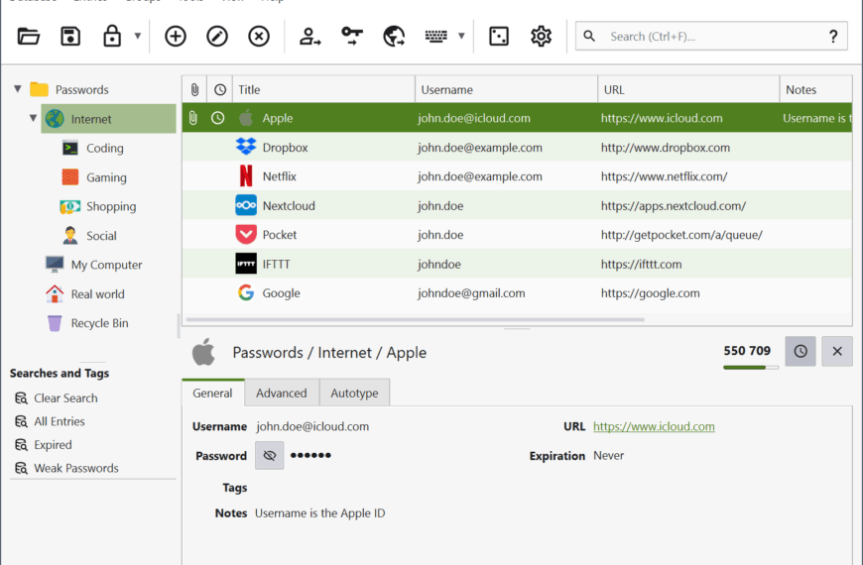Click https://apps.nextcloud.com/ URL cell
This screenshot has width=863, height=565.
(x=674, y=206)
